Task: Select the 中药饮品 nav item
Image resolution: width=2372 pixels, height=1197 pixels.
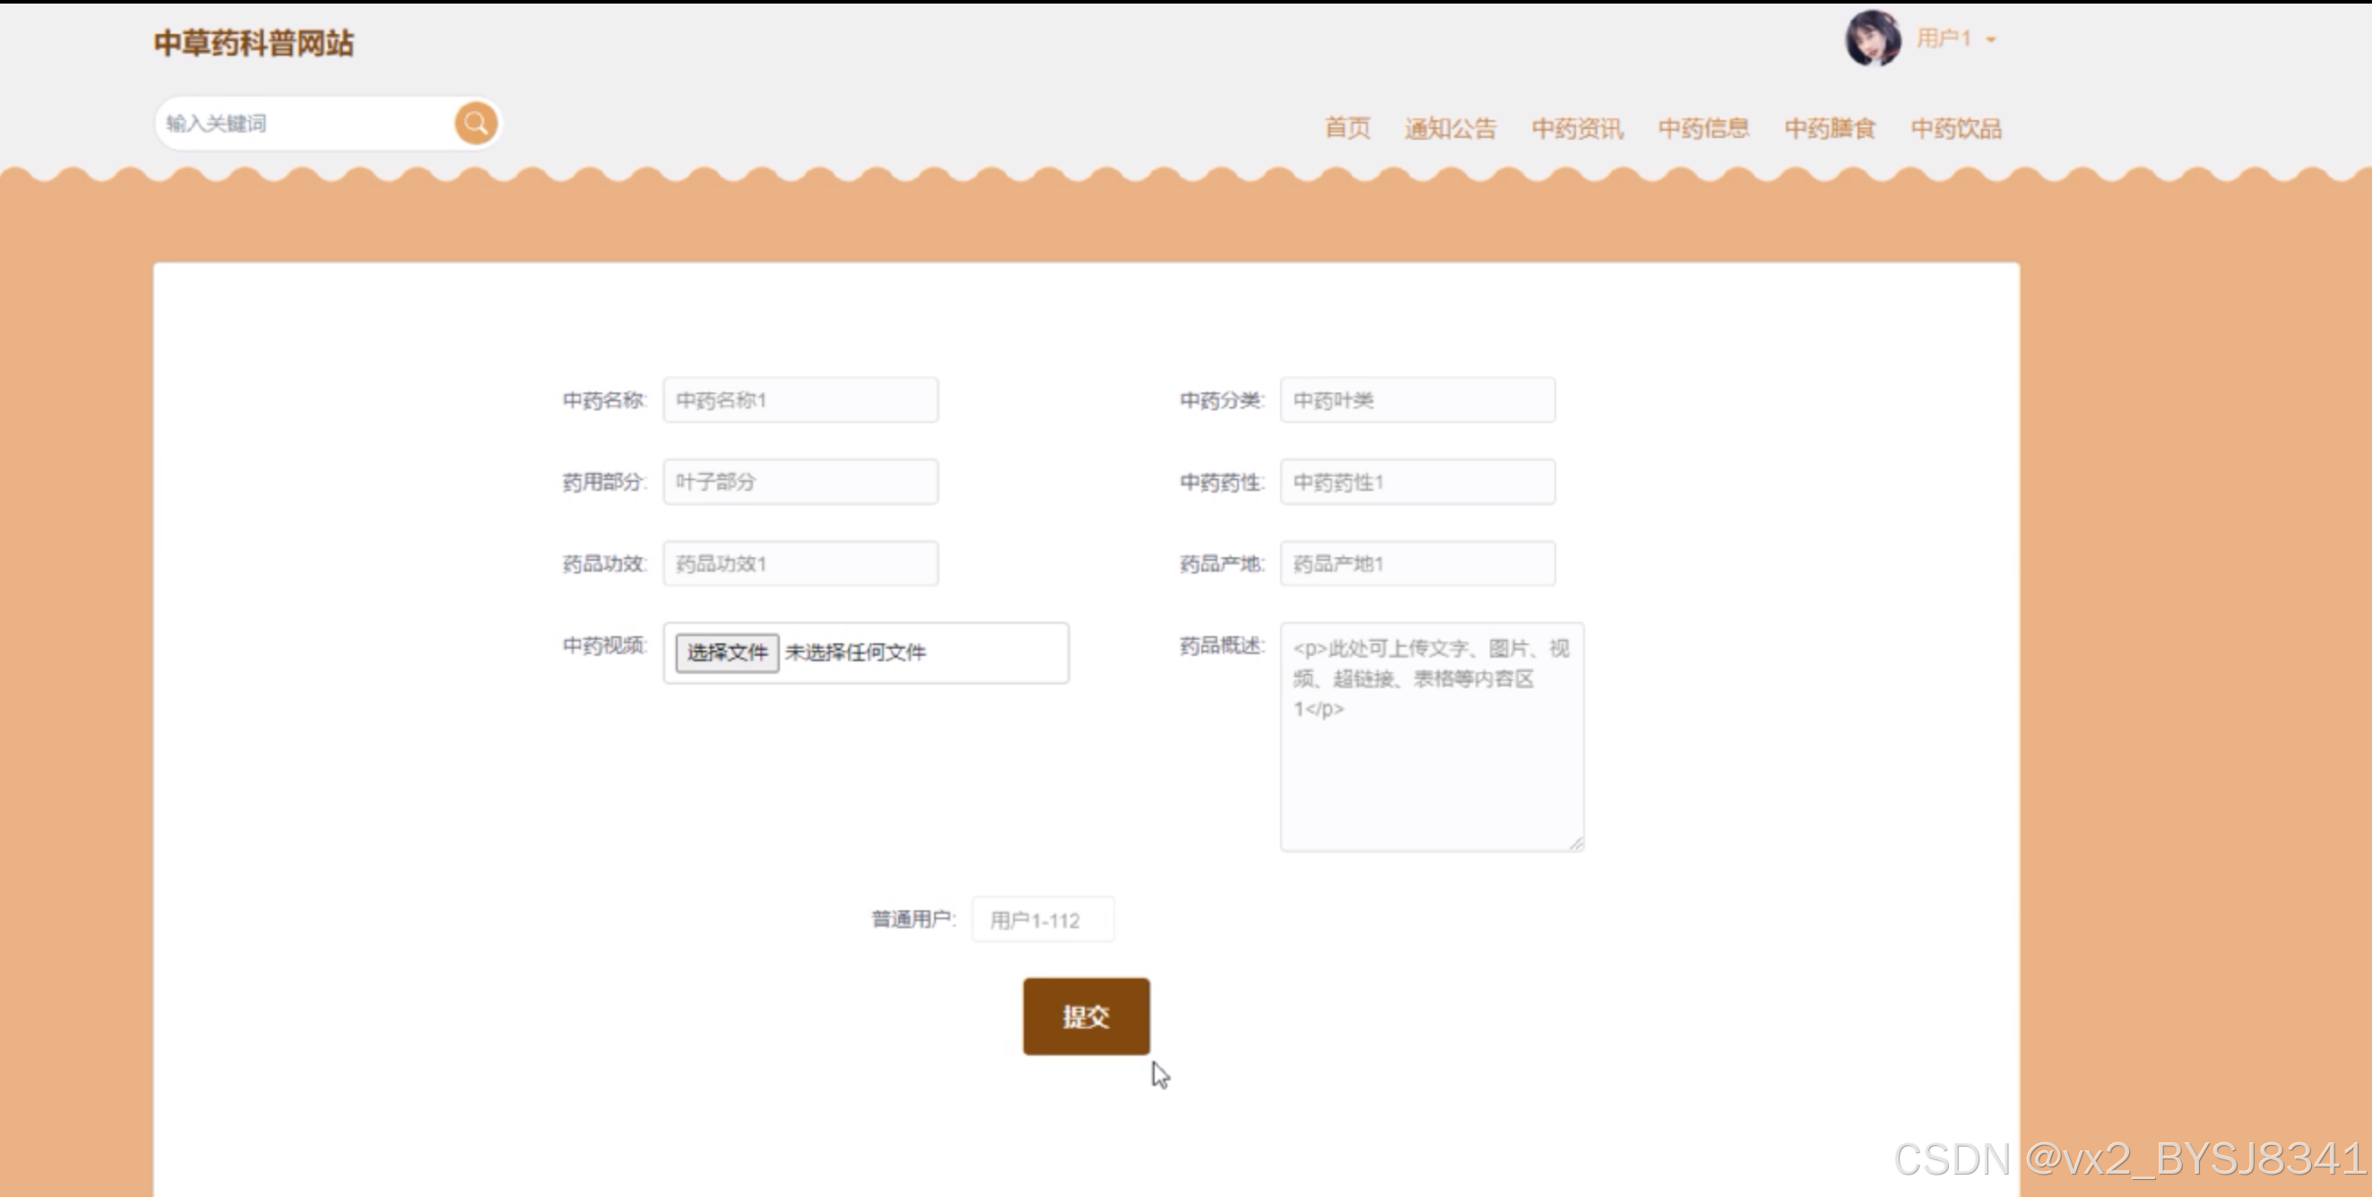Action: [x=1956, y=128]
